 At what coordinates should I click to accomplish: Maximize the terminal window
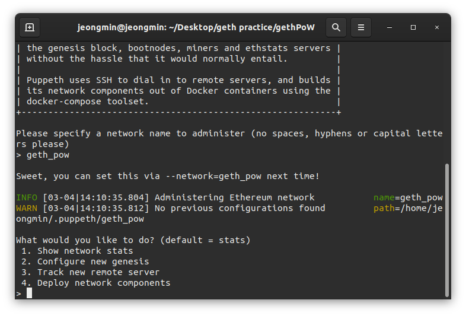413,27
